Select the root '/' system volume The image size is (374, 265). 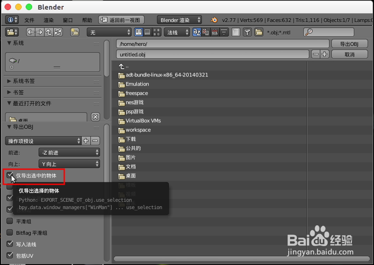(52, 61)
